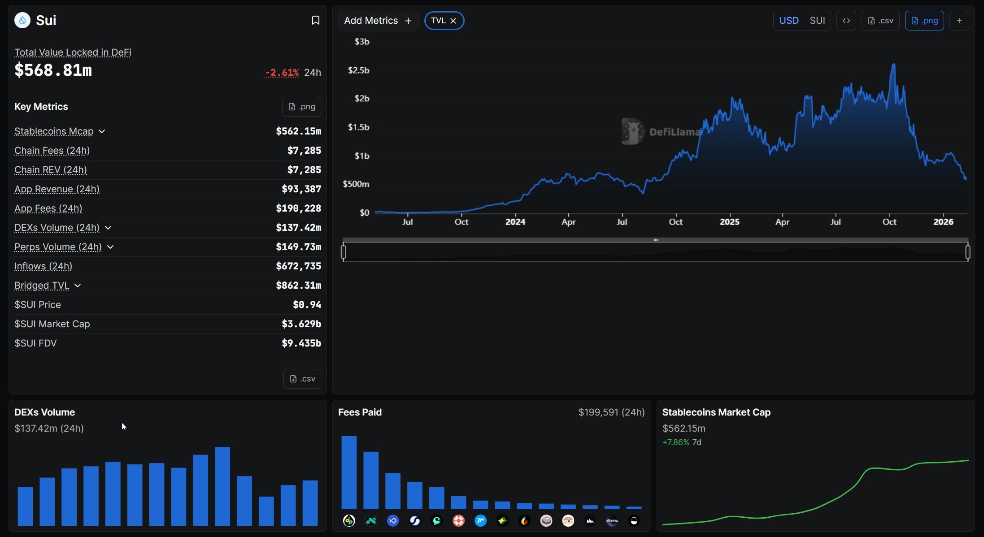Expand DEXs Volume (24h) details
Image resolution: width=984 pixels, height=537 pixels.
[108, 228]
